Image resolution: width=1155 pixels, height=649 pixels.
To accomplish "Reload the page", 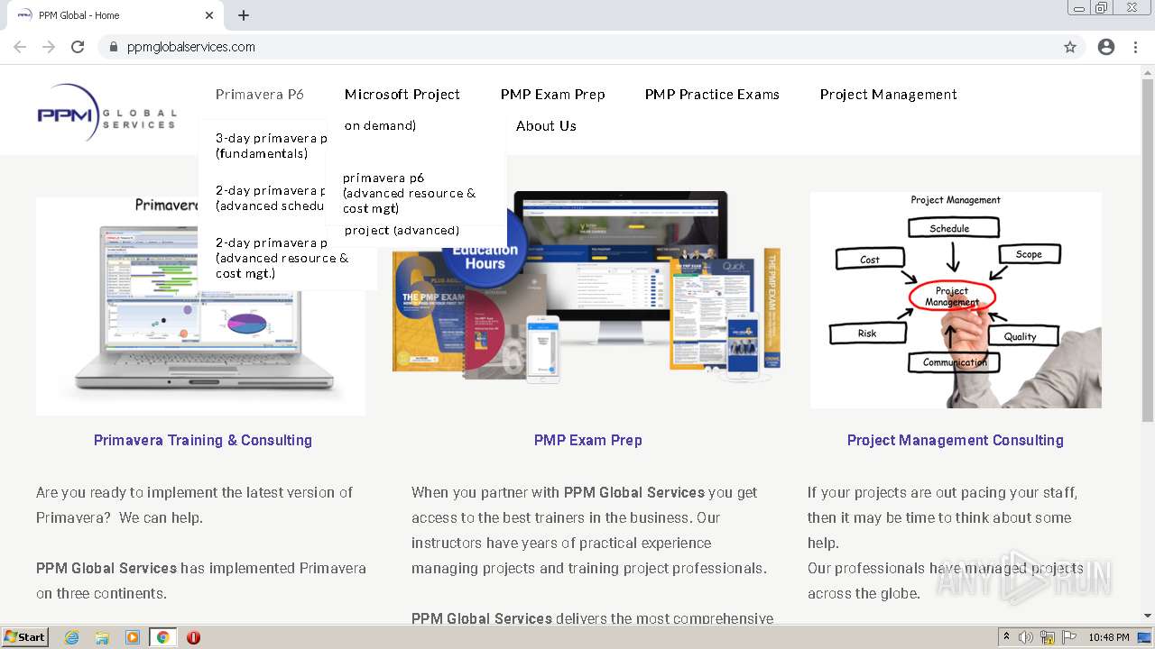I will point(78,47).
